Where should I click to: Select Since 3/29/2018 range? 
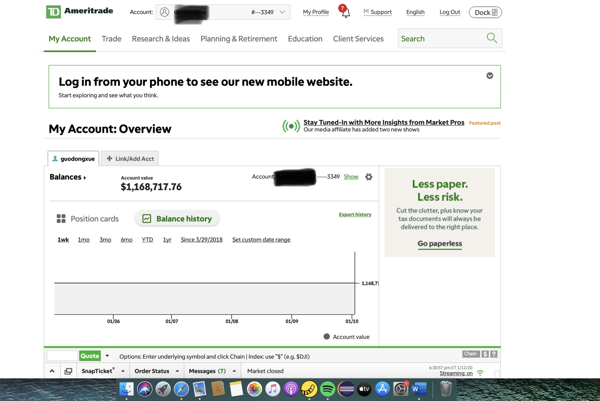(201, 240)
